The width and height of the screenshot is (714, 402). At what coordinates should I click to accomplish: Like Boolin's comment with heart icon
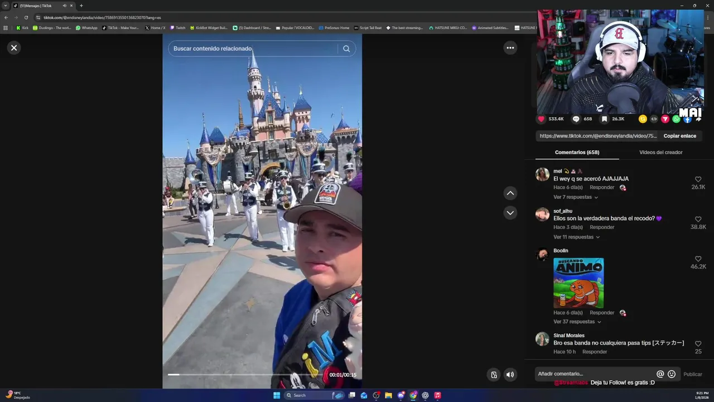tap(698, 259)
